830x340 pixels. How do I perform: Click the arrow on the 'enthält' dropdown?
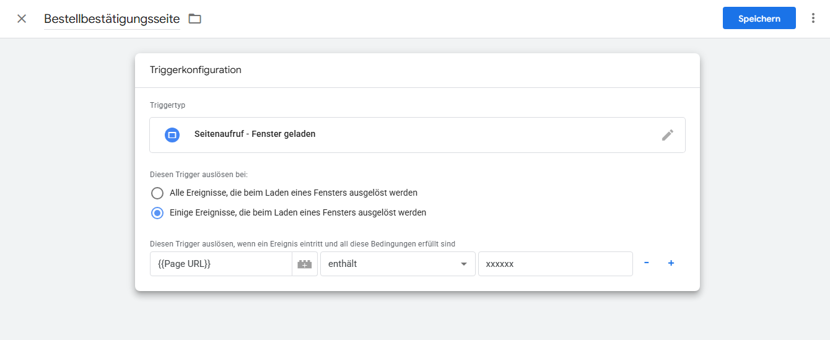pos(463,264)
